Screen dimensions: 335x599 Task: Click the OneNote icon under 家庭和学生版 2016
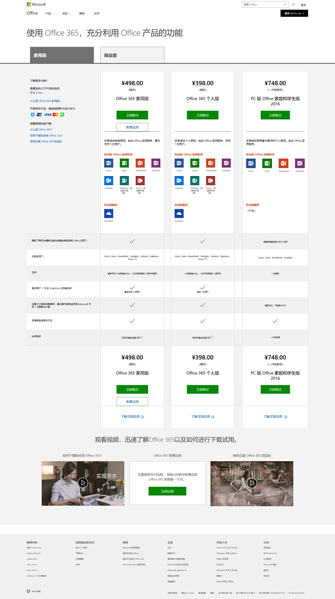point(300,163)
